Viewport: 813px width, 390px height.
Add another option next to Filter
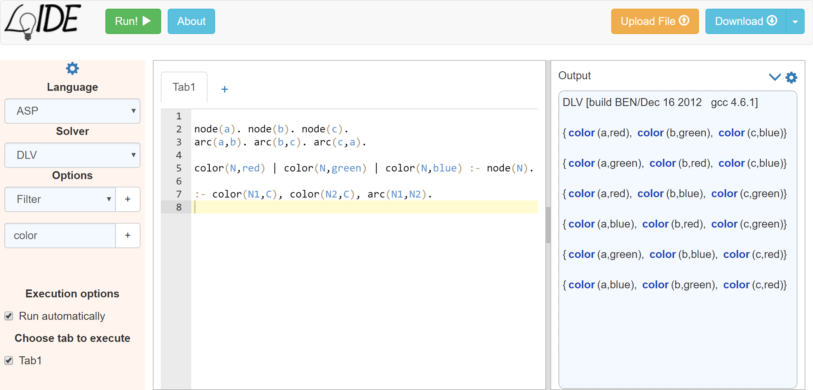(x=128, y=199)
